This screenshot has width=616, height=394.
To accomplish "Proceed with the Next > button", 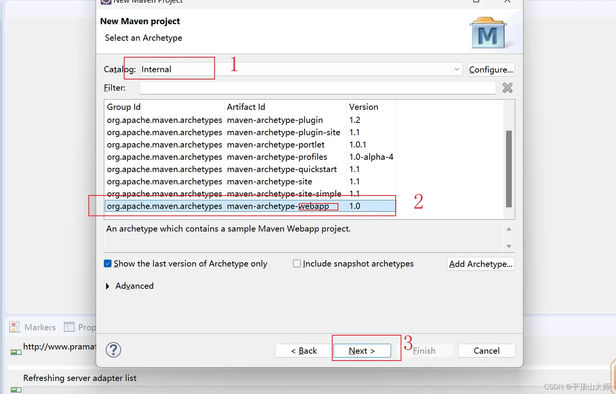I will [362, 351].
